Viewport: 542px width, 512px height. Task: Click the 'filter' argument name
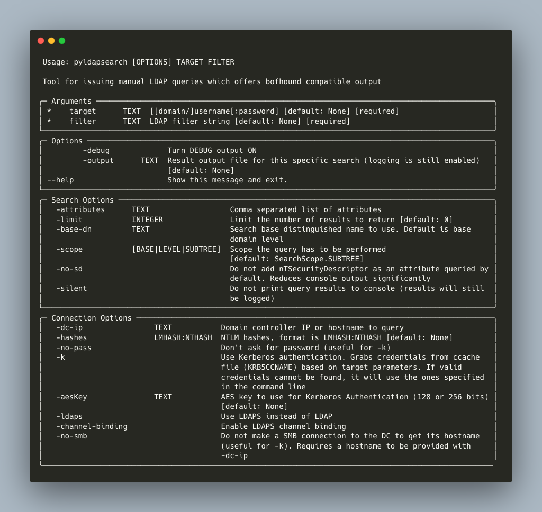[83, 121]
